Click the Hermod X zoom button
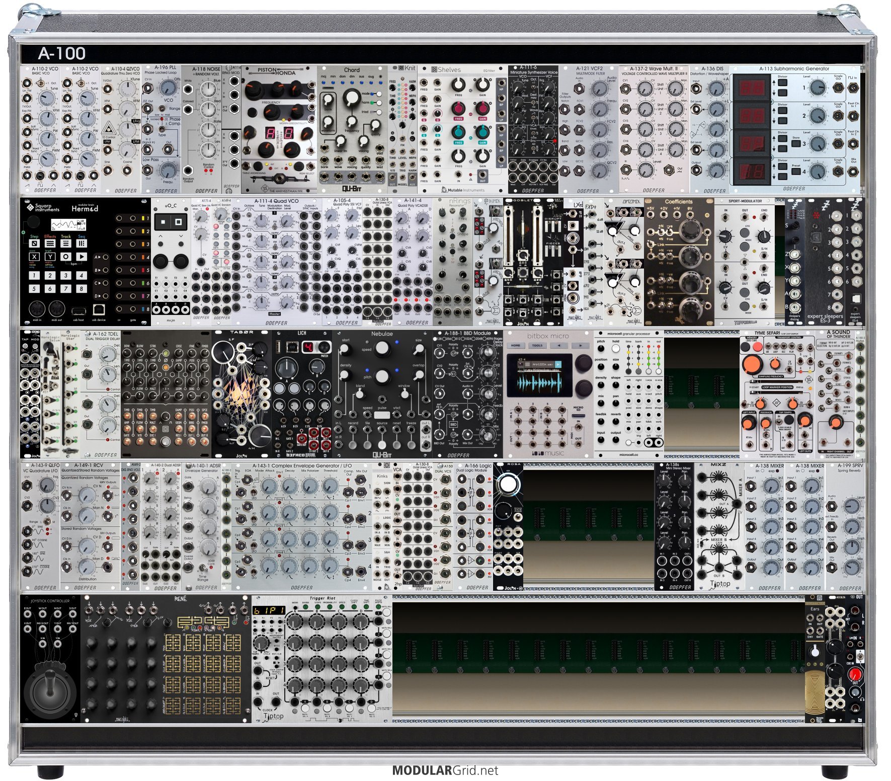 click(x=34, y=257)
